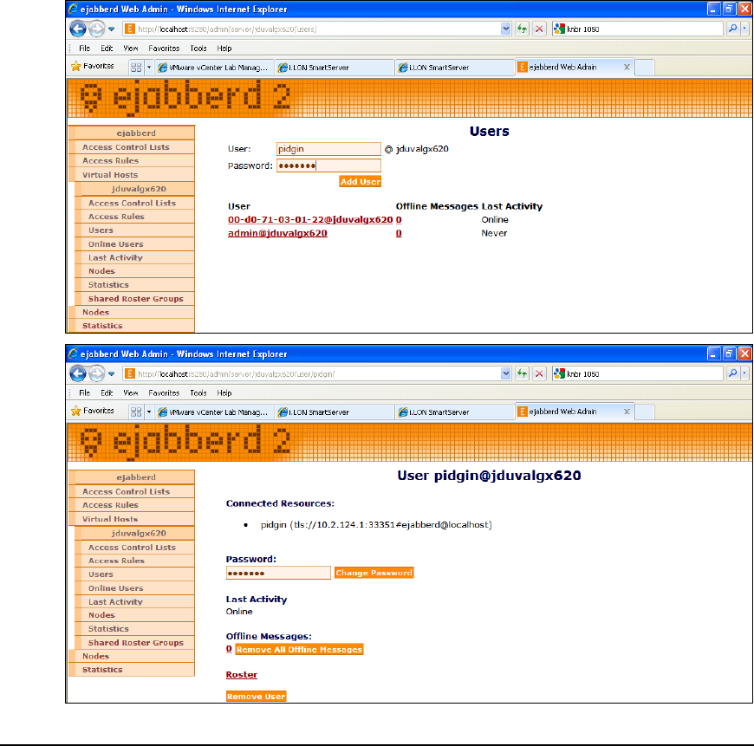
Task: Open Shared Roster Groups in top window sidebar
Action: pyautogui.click(x=134, y=299)
